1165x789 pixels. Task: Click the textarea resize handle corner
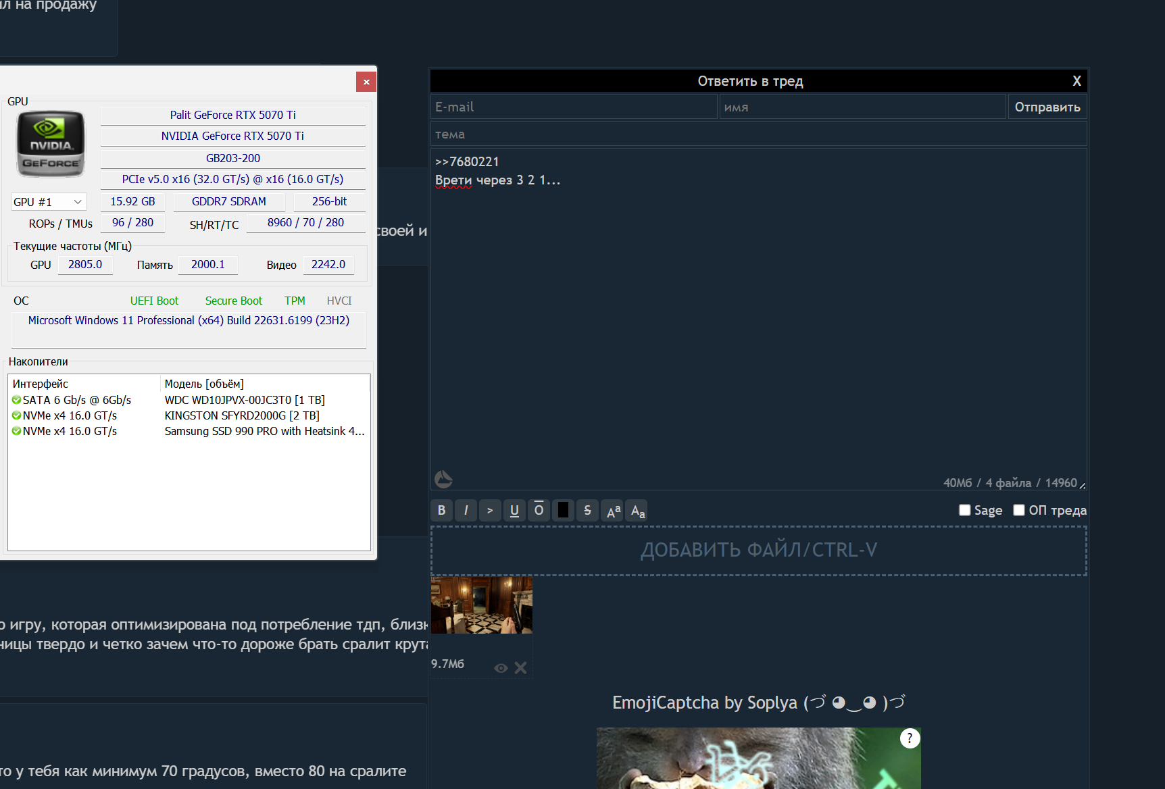point(1082,485)
